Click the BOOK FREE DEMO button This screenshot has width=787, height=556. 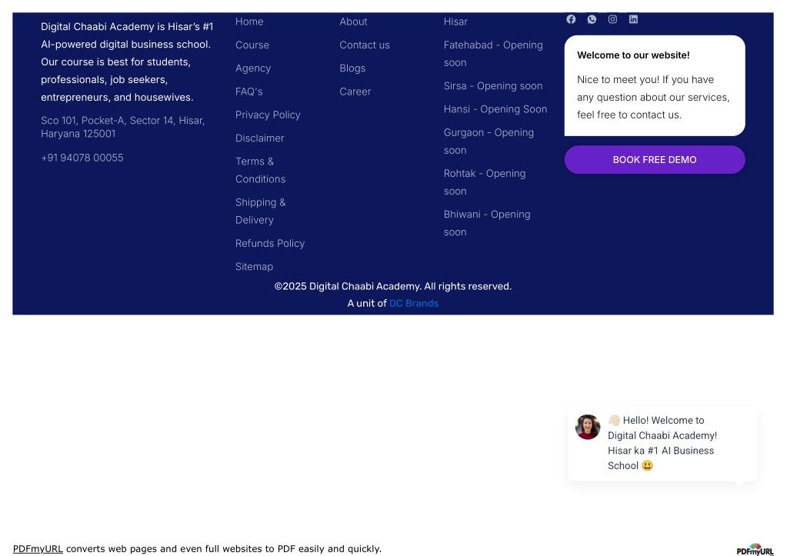pyautogui.click(x=655, y=160)
